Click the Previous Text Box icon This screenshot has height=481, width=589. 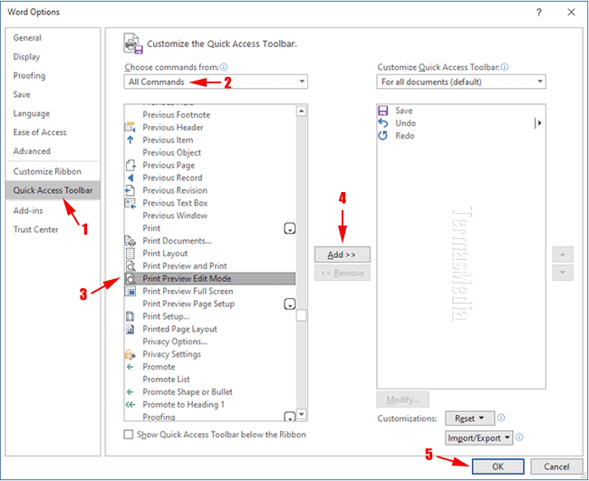pyautogui.click(x=130, y=203)
